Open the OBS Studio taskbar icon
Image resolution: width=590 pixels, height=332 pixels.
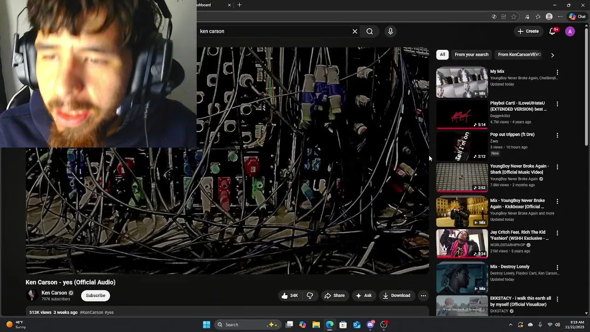tap(383, 325)
